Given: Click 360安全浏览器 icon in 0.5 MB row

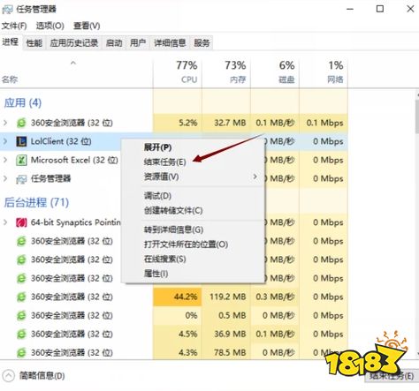Looking at the screenshot, I should [x=21, y=316].
